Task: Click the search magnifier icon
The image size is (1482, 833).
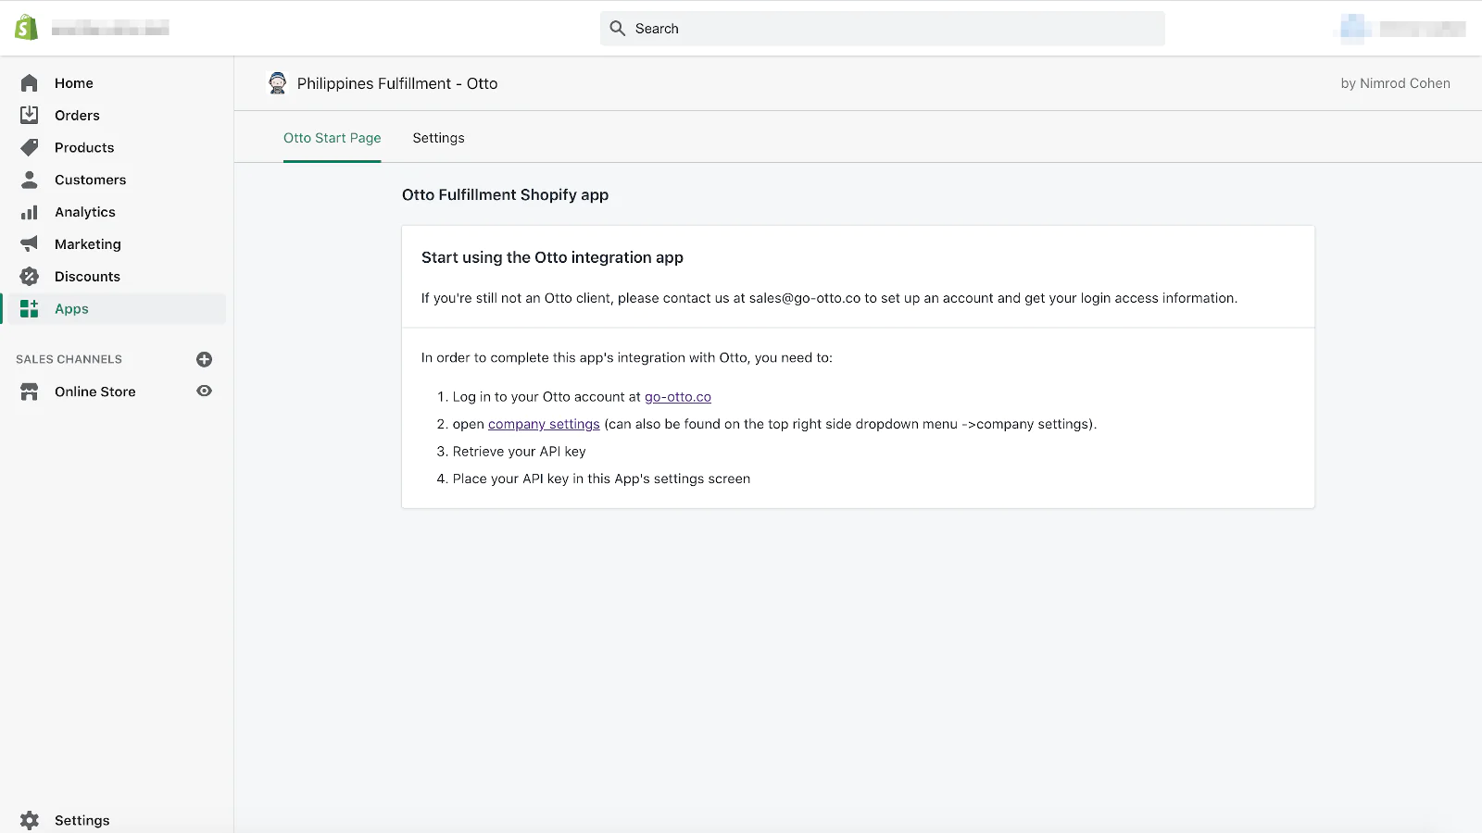Action: tap(618, 29)
